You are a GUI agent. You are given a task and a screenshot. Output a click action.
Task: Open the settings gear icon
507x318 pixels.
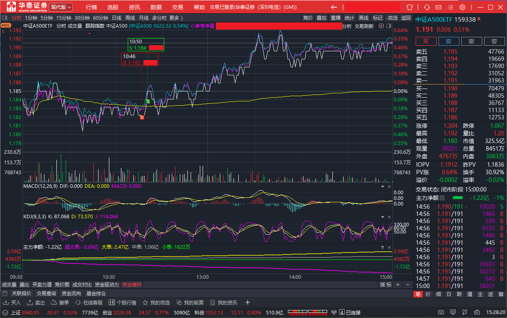coord(462,7)
